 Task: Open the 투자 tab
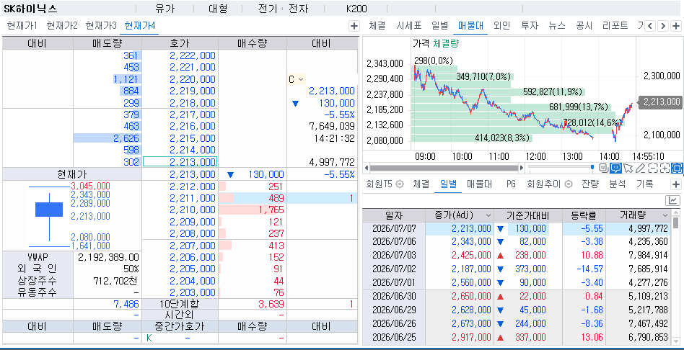[x=530, y=26]
